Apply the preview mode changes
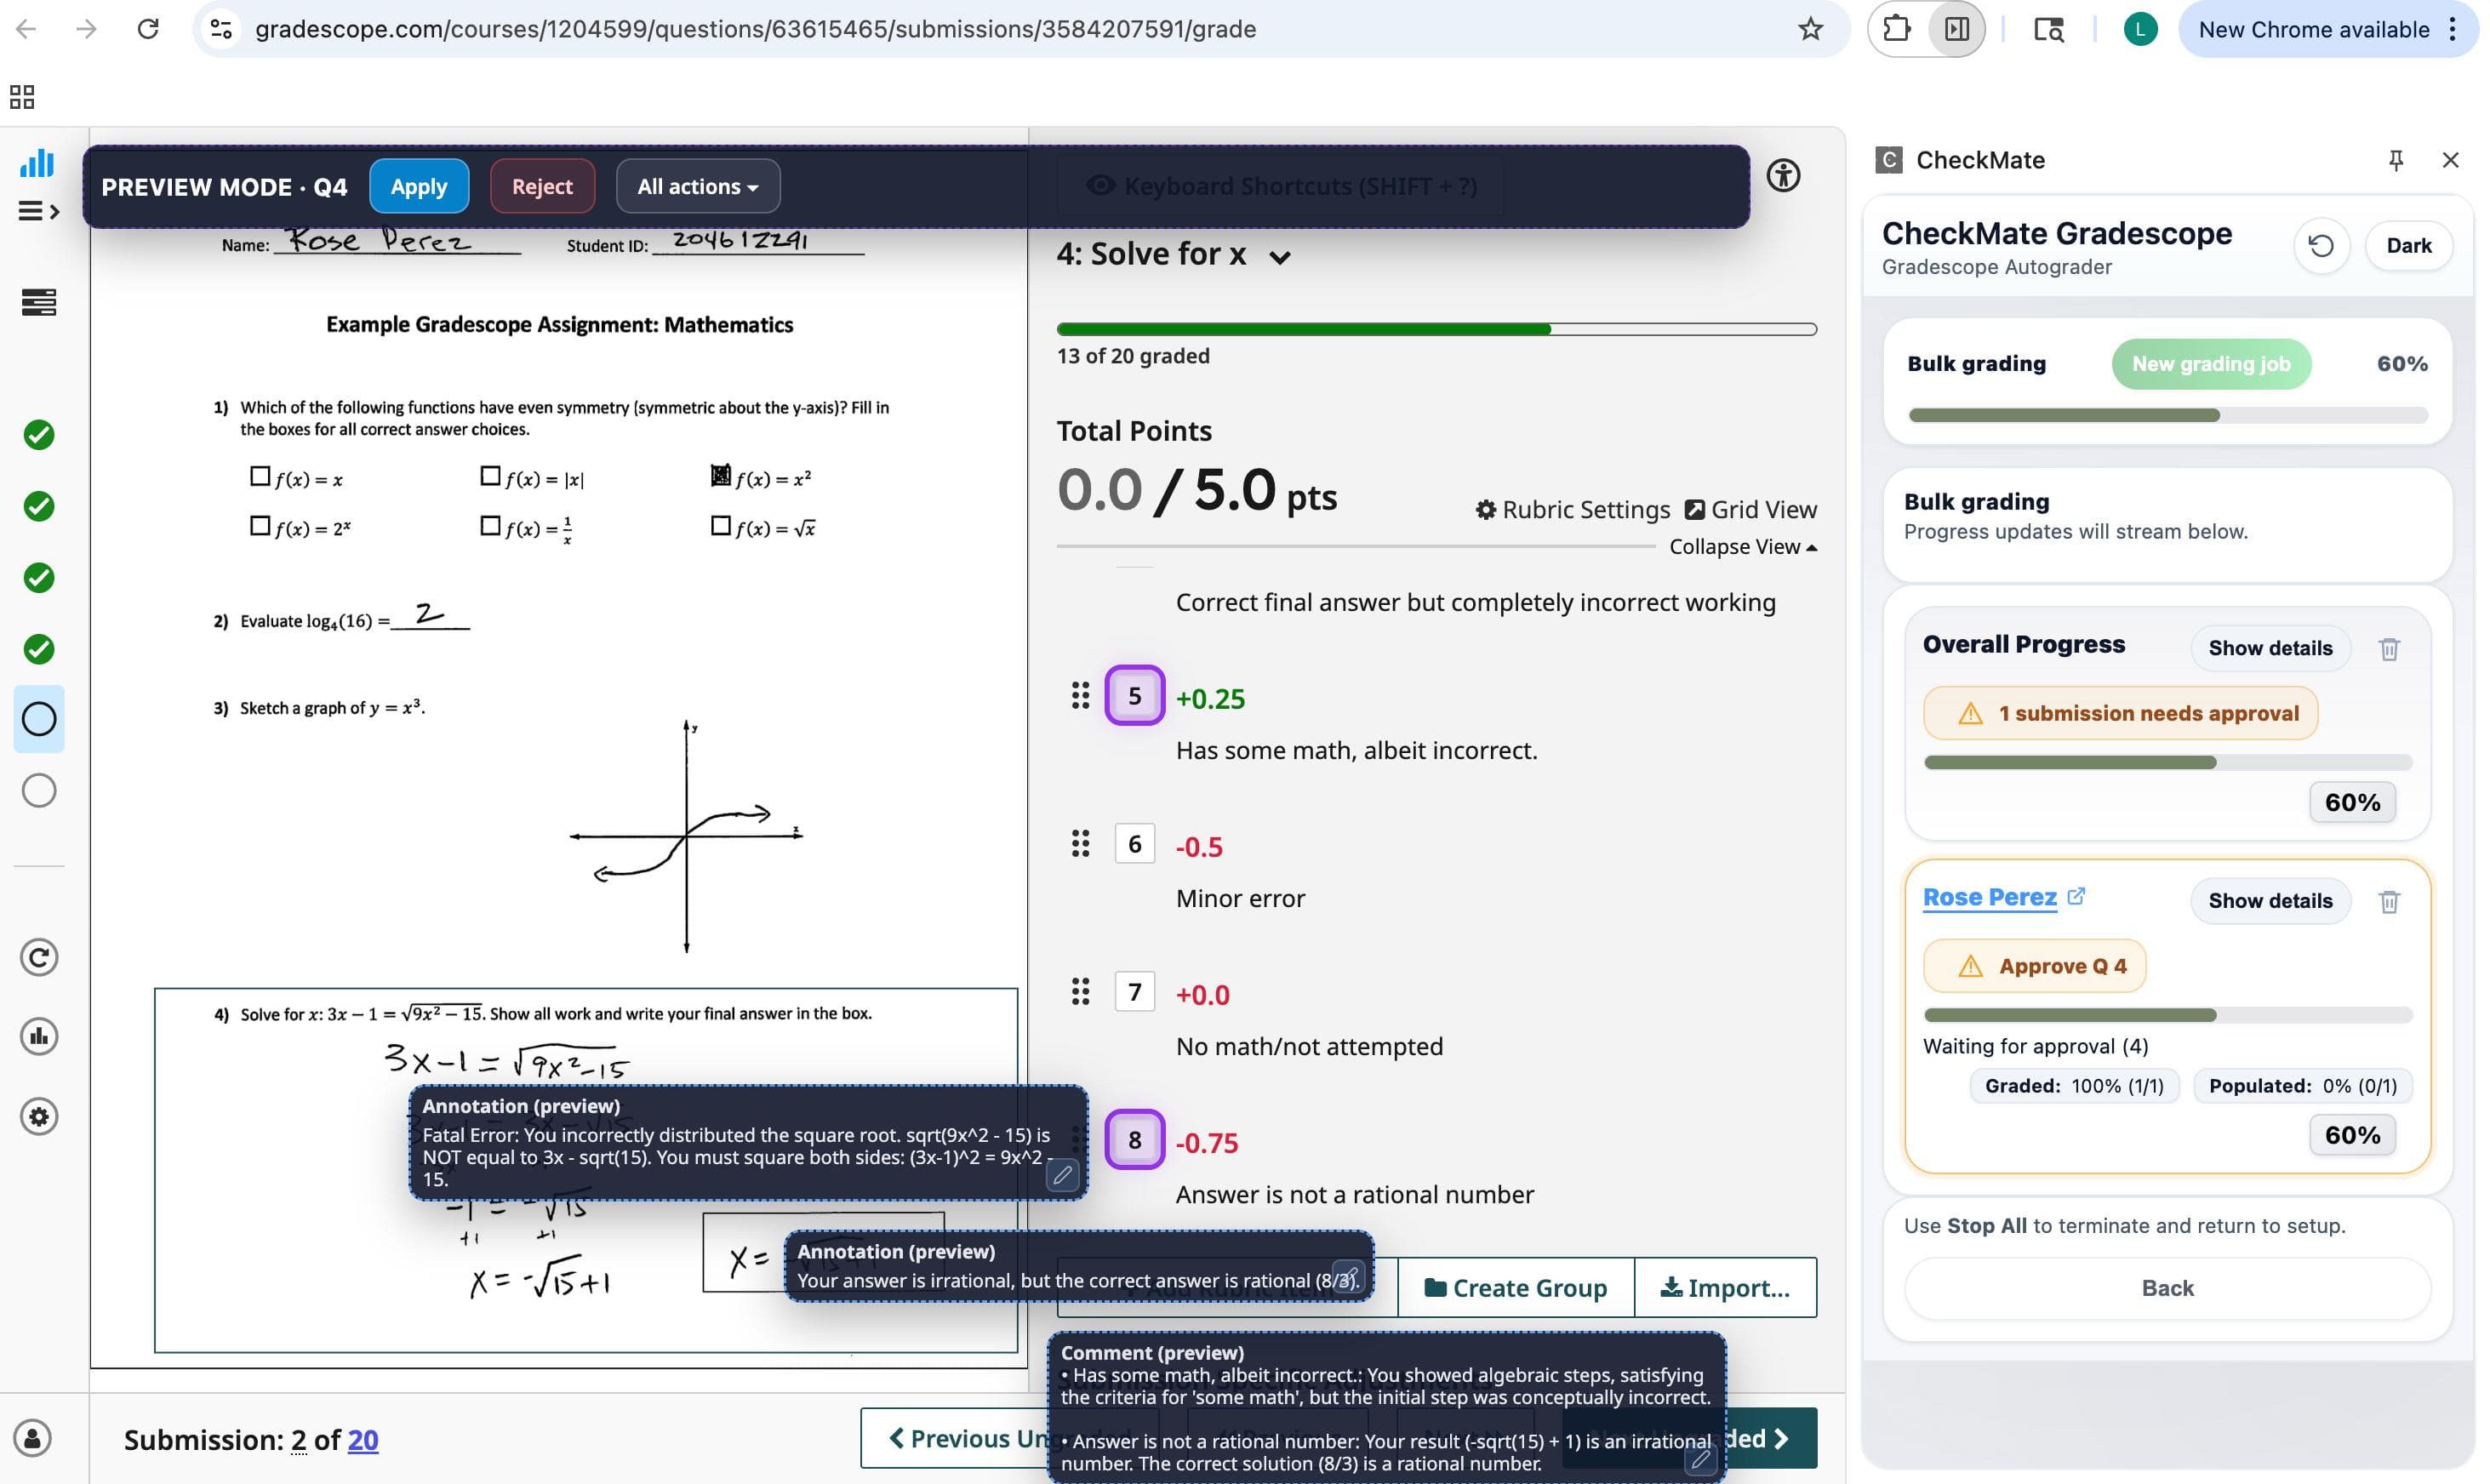Image resolution: width=2490 pixels, height=1484 pixels. 419,186
